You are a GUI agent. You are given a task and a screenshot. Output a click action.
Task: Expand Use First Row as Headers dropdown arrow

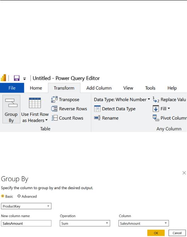46,120
